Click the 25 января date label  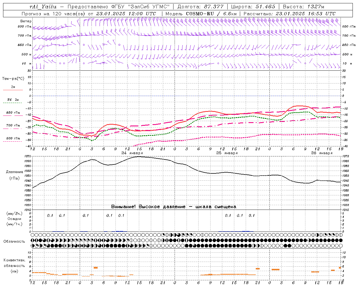(227, 153)
